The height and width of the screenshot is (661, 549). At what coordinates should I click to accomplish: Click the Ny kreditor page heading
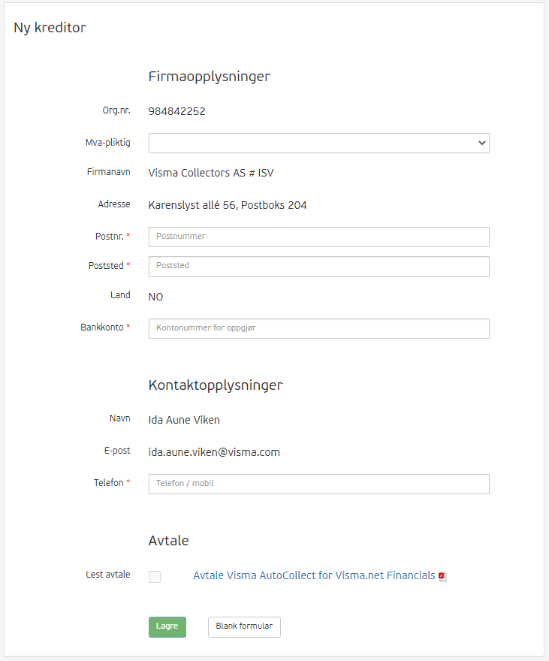[50, 27]
